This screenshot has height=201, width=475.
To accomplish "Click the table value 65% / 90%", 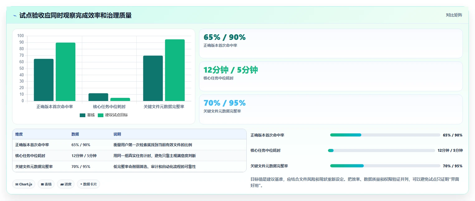I will tap(81, 145).
